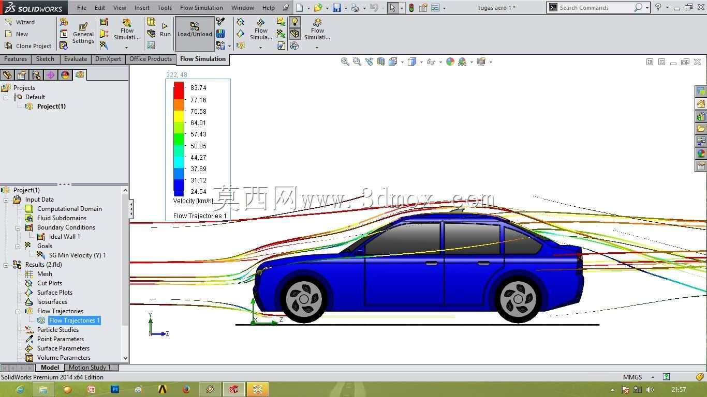
Task: Select Ideal Wall 1 boundary condition
Action: pyautogui.click(x=64, y=237)
